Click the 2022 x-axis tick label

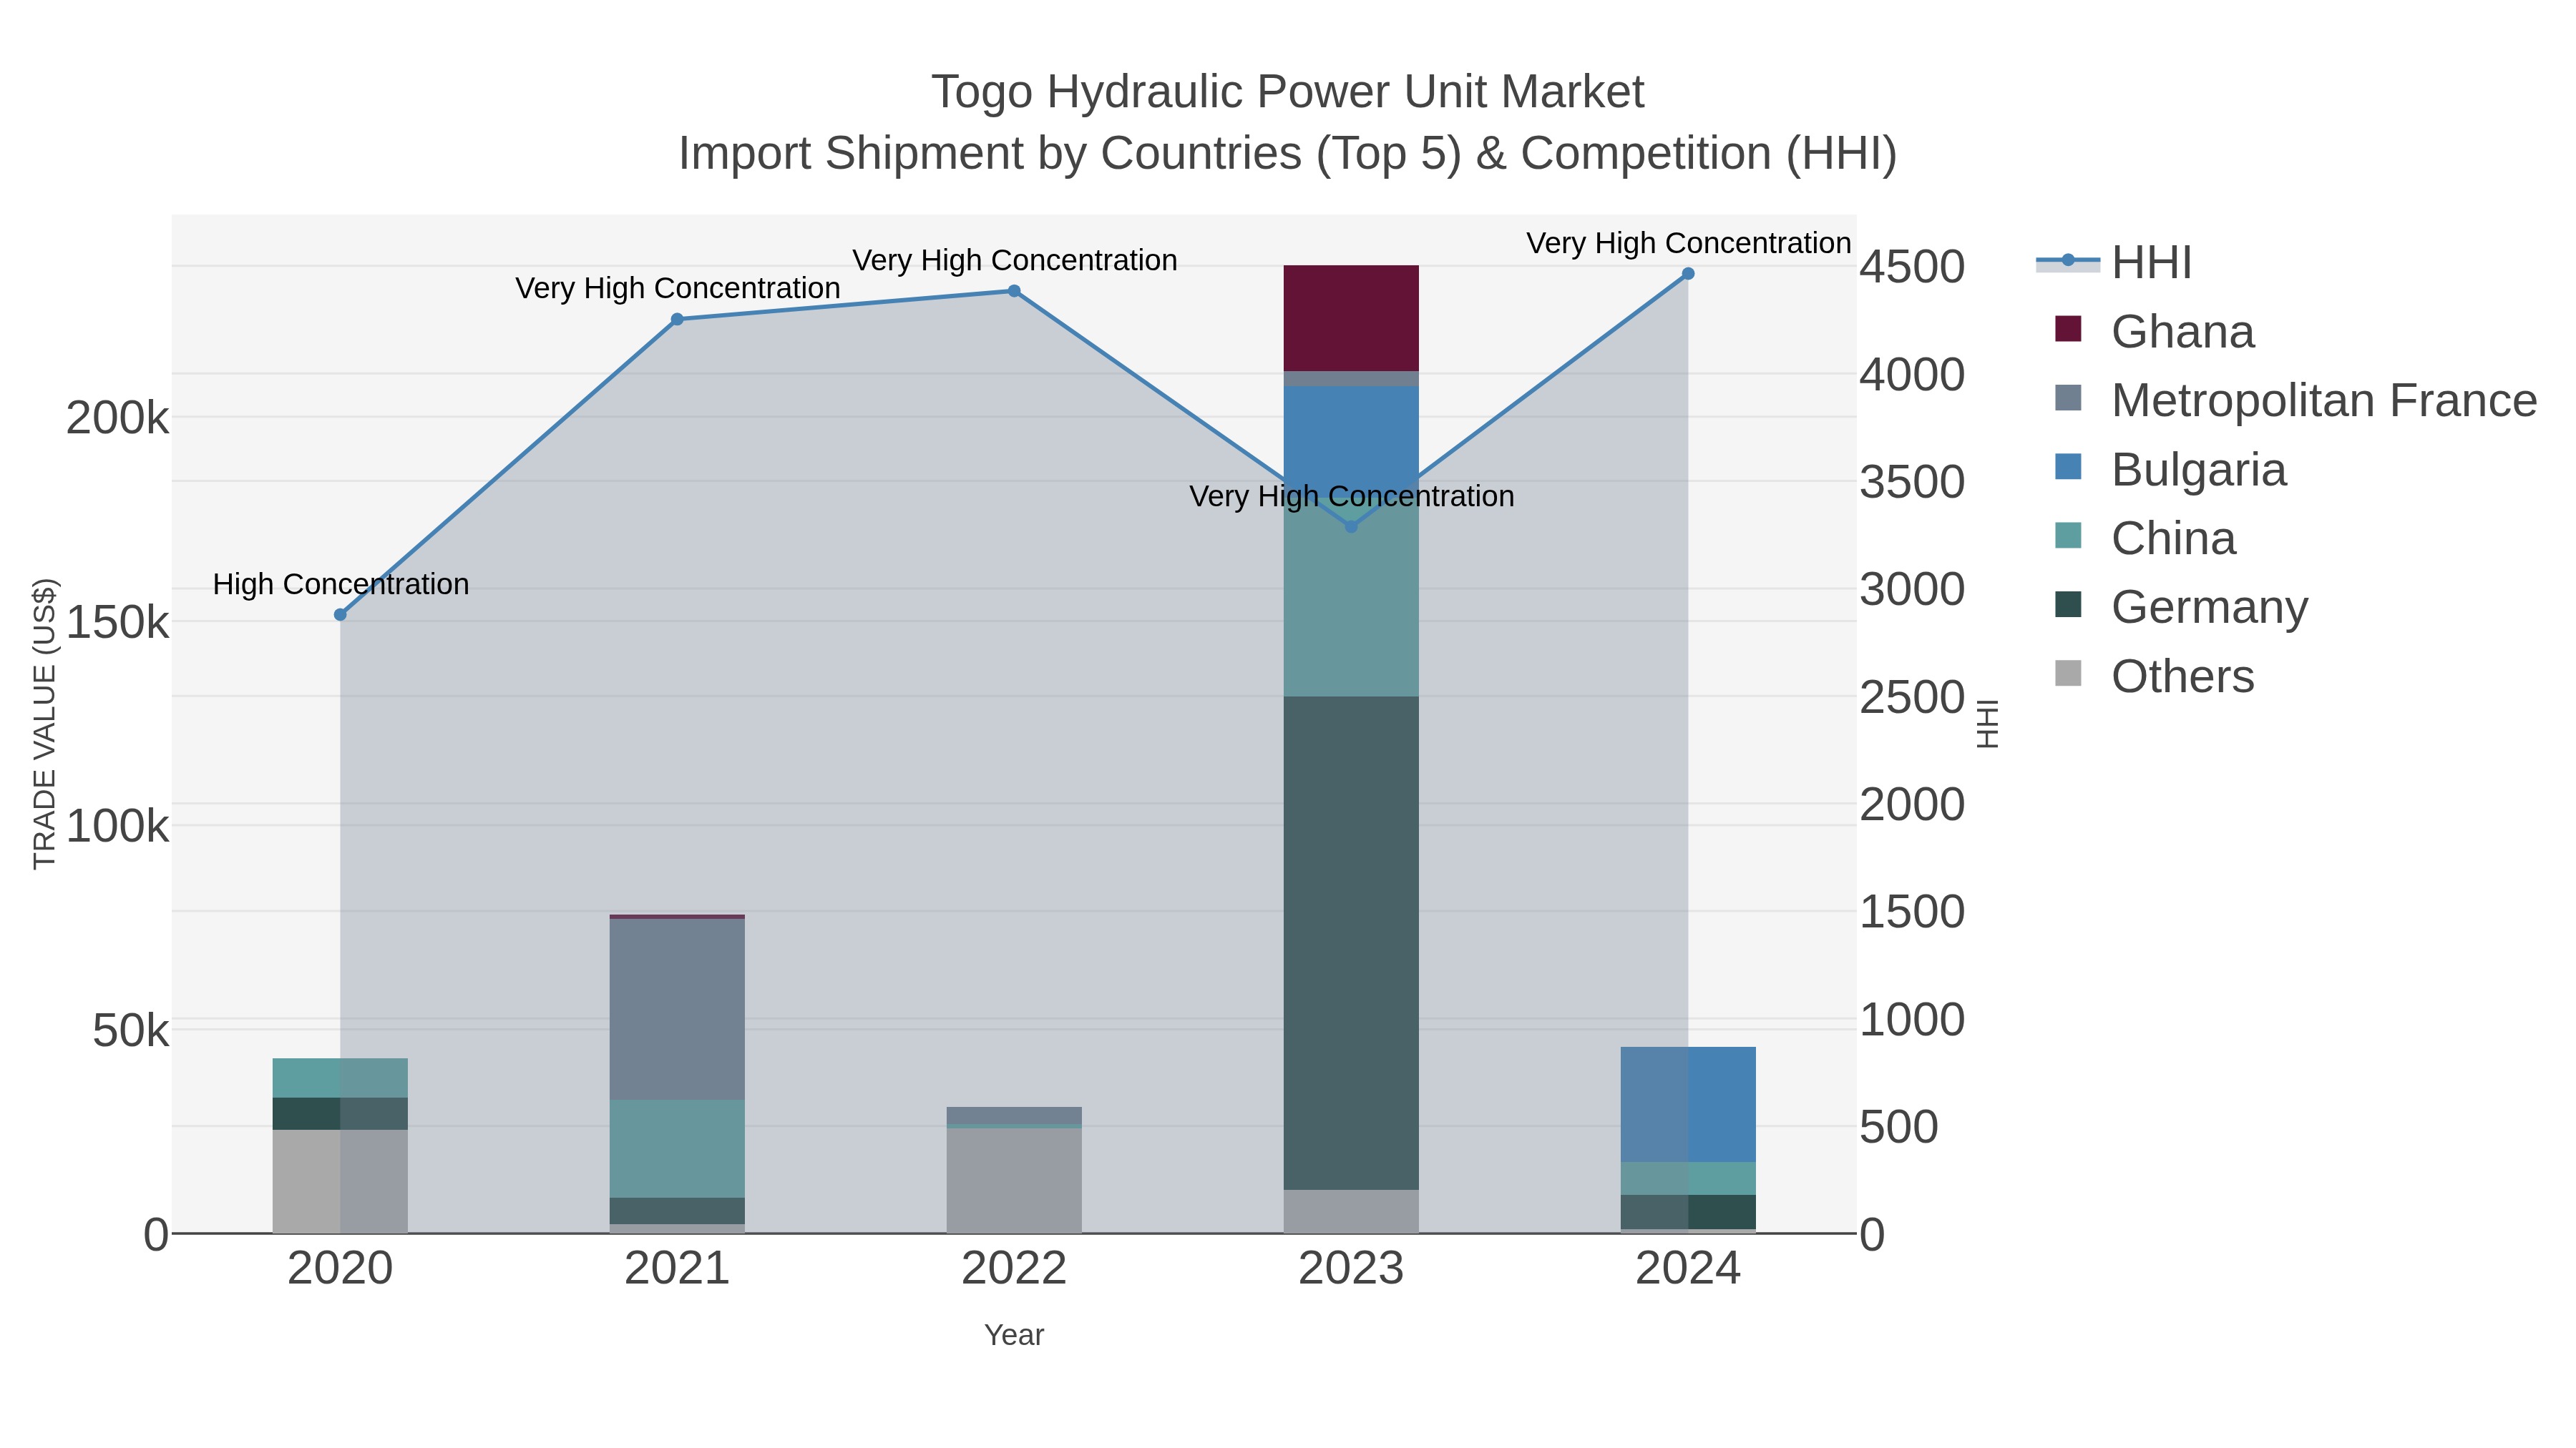(1014, 1269)
